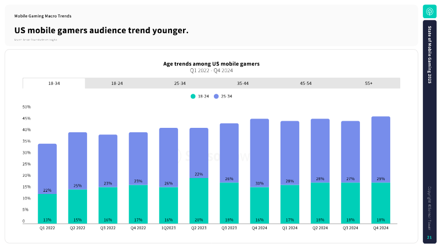Select the 45-54 age tab
Image resolution: width=441 pixels, height=248 pixels.
click(x=306, y=84)
